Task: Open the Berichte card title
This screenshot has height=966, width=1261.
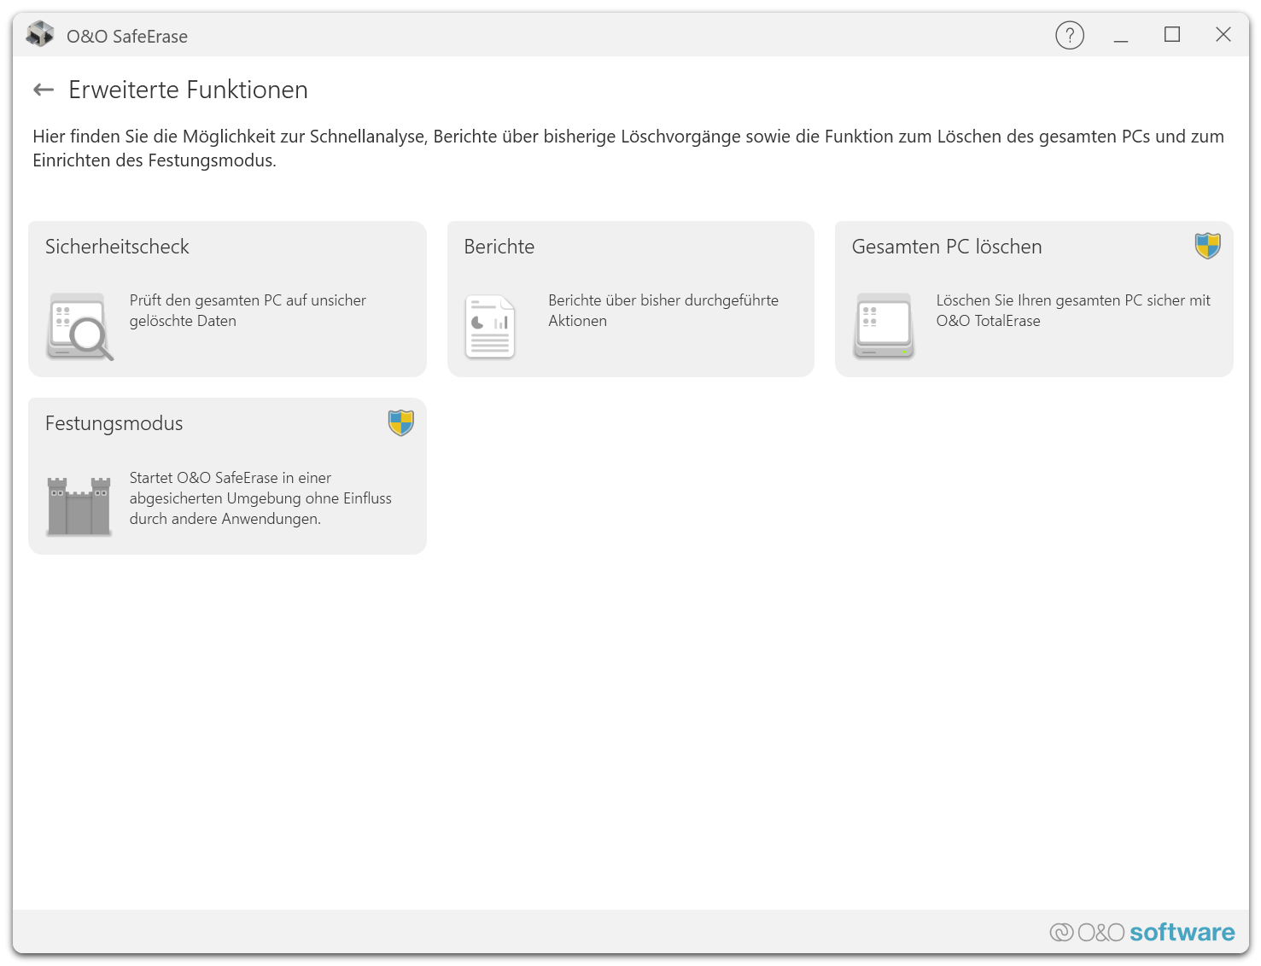Action: 499,247
